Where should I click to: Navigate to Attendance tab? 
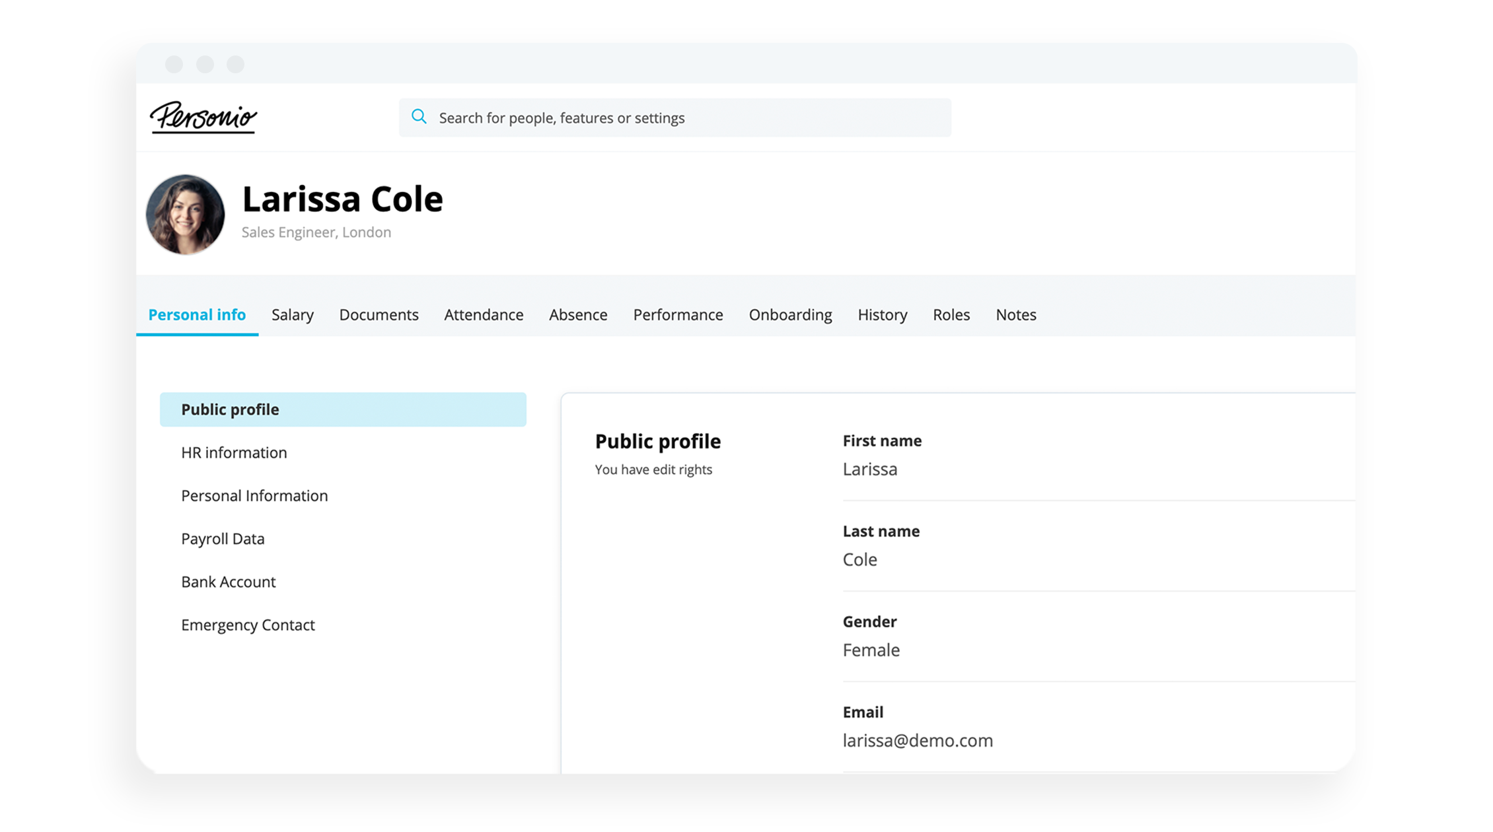click(483, 314)
